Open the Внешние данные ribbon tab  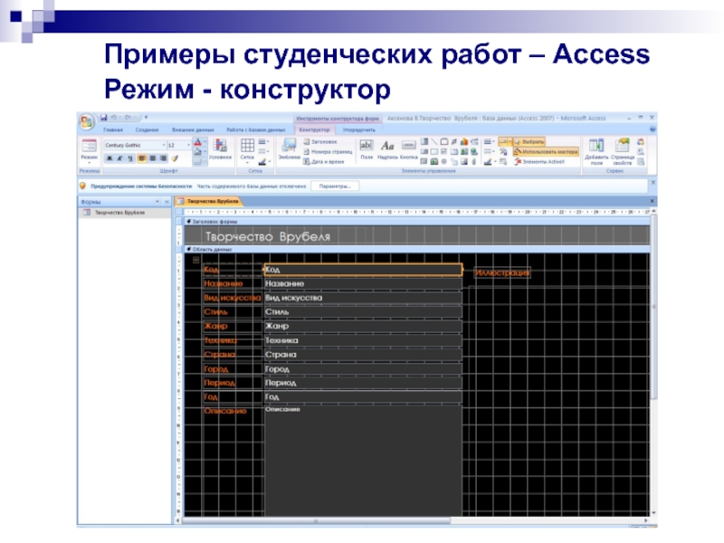[190, 130]
